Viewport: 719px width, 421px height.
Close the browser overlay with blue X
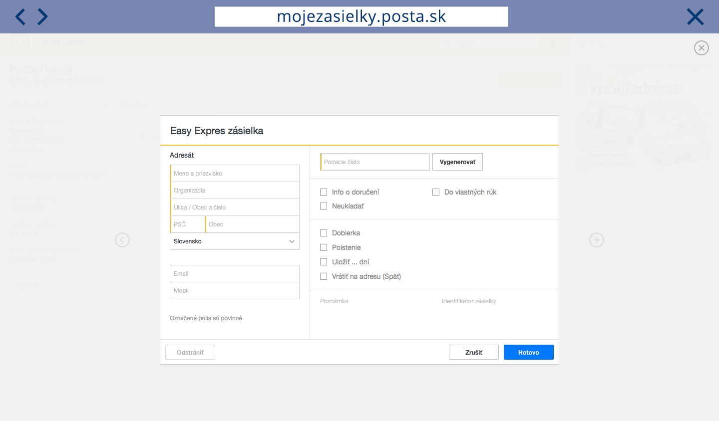[x=695, y=17]
